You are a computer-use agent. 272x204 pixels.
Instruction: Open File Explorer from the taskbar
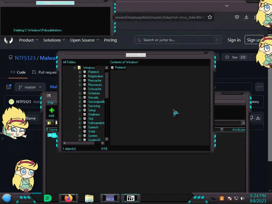[89, 198]
